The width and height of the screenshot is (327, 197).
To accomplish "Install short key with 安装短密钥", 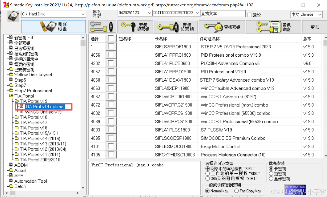I will (135, 26).
